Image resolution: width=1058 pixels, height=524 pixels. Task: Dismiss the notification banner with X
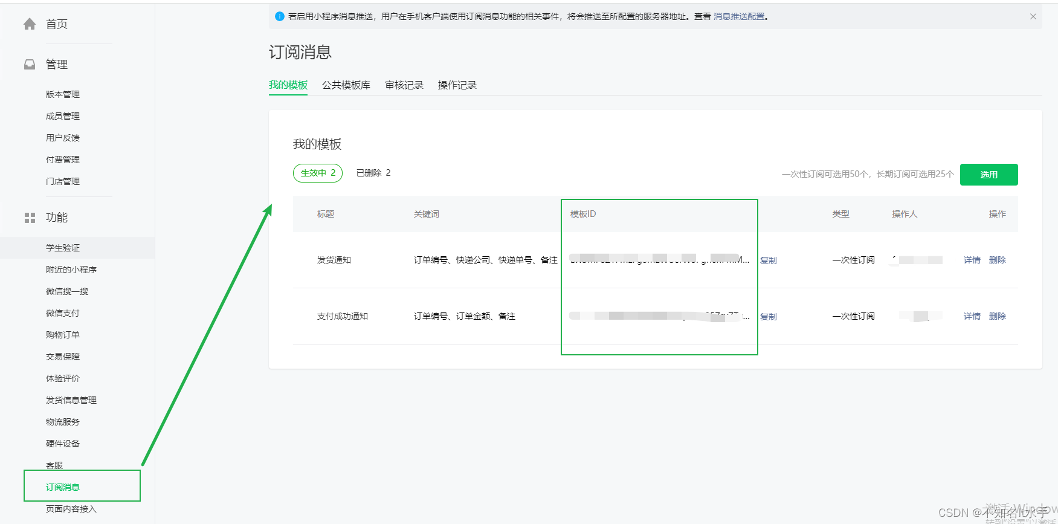pos(1033,16)
